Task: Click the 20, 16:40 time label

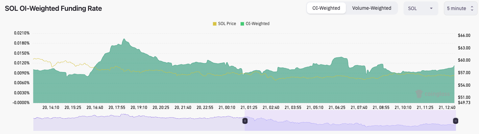Action: click(x=95, y=108)
